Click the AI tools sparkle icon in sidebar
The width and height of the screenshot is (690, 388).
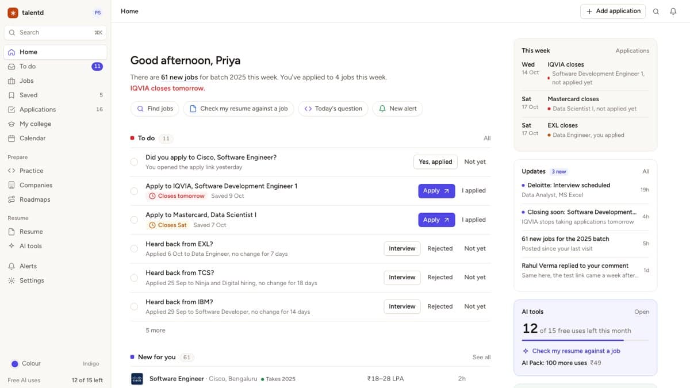tap(11, 246)
